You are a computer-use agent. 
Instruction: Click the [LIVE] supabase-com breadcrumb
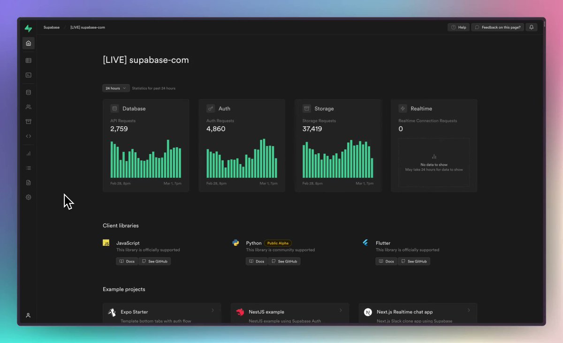click(88, 27)
